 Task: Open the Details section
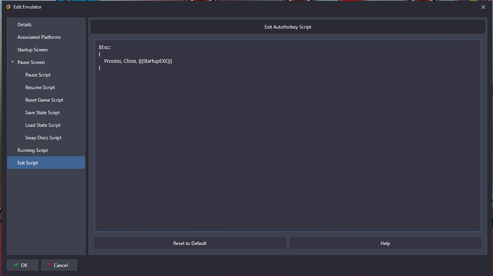[46, 24]
